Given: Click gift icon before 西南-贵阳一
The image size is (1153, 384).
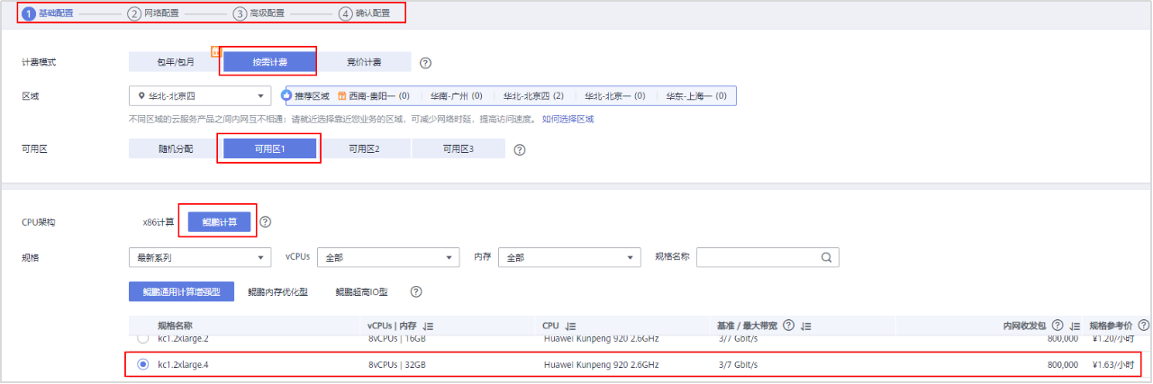Looking at the screenshot, I should click(x=342, y=95).
